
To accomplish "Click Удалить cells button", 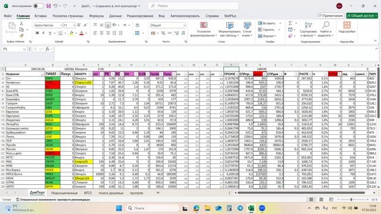I will (266, 30).
